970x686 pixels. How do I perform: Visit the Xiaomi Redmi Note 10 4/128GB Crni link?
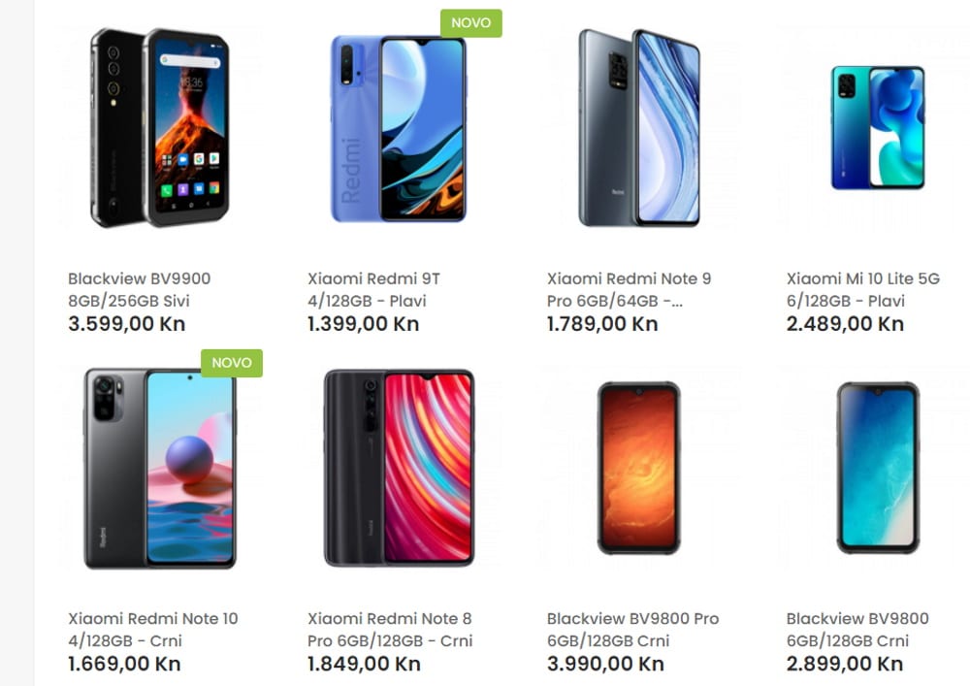pos(153,630)
